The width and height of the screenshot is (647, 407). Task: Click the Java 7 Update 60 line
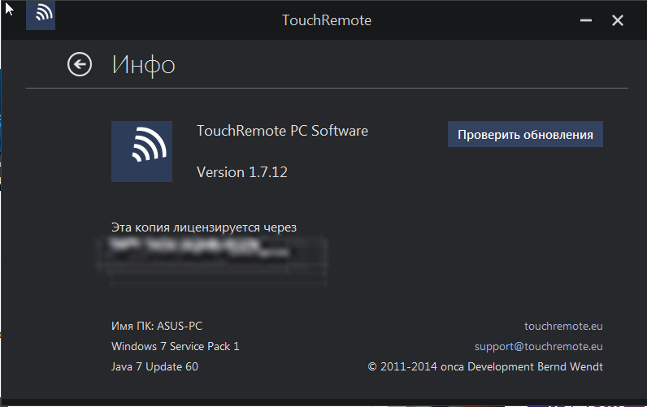[154, 366]
